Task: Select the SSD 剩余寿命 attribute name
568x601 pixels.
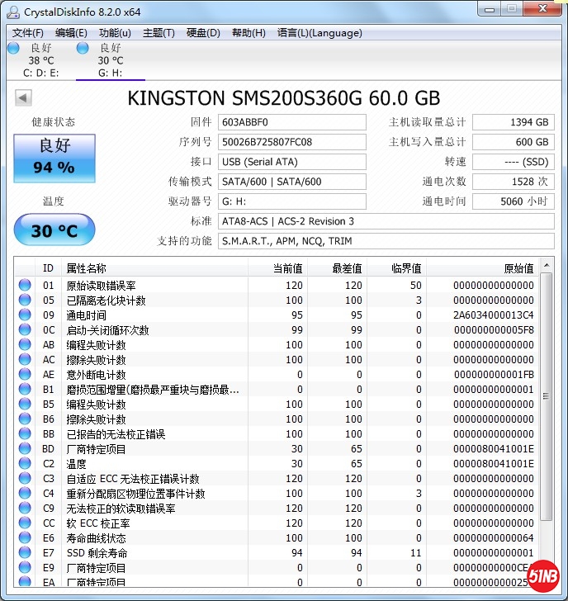Action: (x=97, y=553)
